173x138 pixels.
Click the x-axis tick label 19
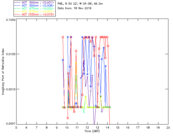point(158,127)
